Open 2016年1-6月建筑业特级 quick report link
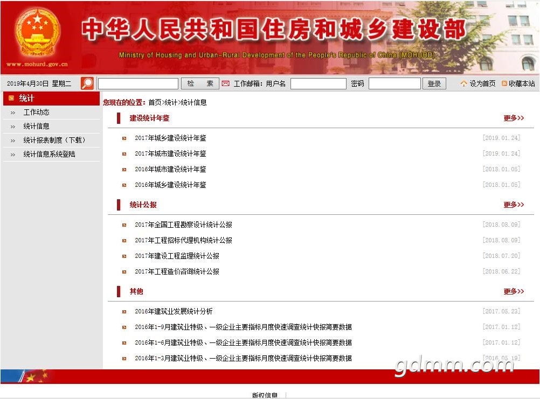Screen dimensions: 540x399 pos(243,342)
